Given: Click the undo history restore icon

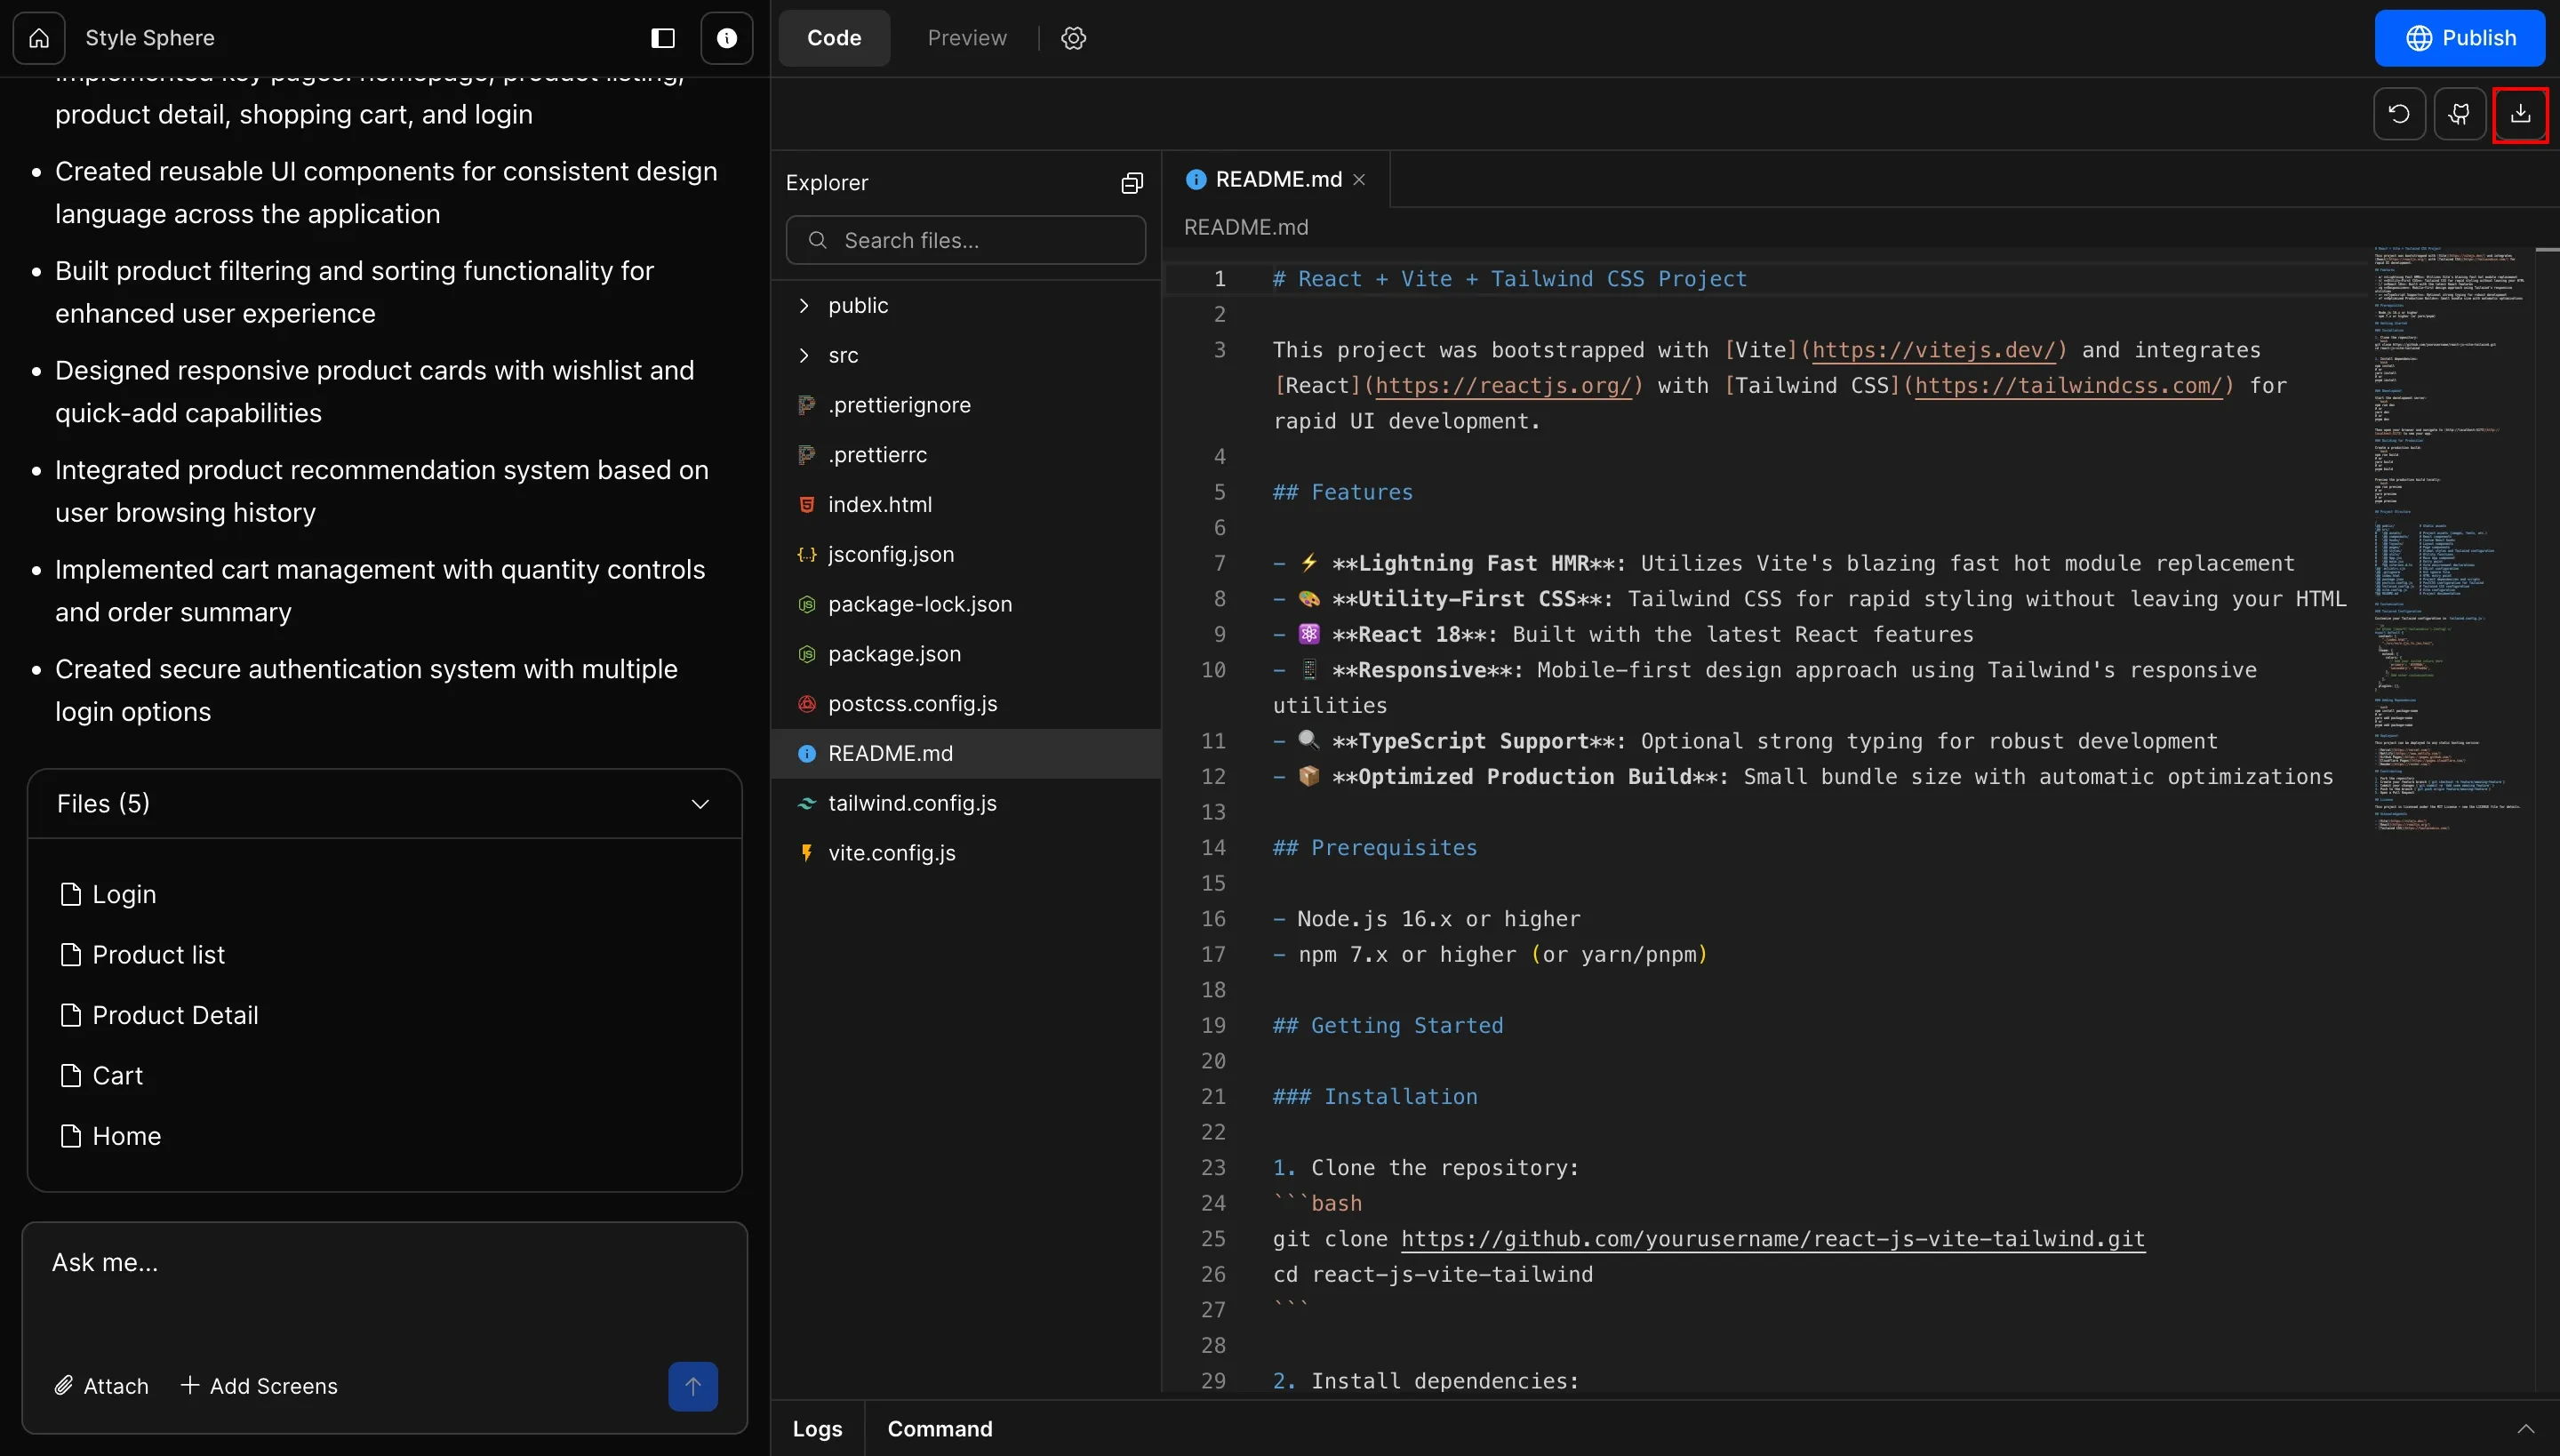Looking at the screenshot, I should (2399, 114).
